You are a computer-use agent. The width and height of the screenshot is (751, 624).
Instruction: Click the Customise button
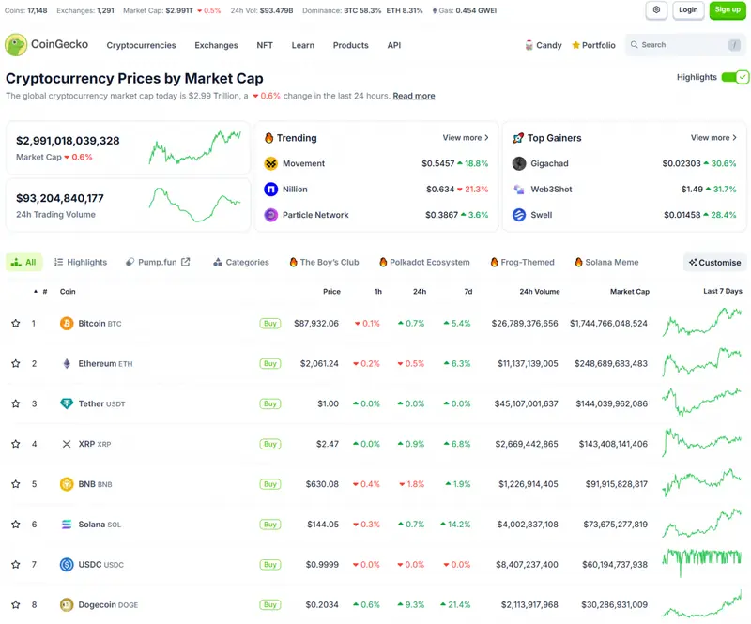click(714, 263)
